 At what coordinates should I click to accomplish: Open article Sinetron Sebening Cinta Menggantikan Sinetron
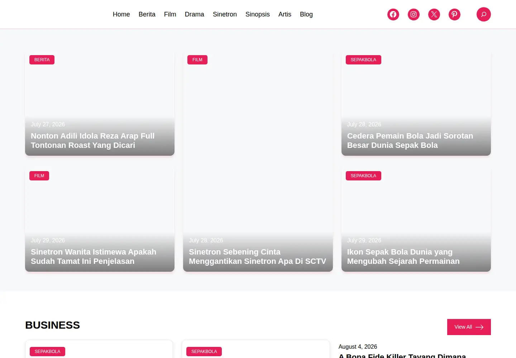[x=257, y=257]
